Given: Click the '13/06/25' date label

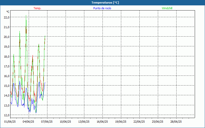Looking at the screenshot, I should tap(84, 122).
